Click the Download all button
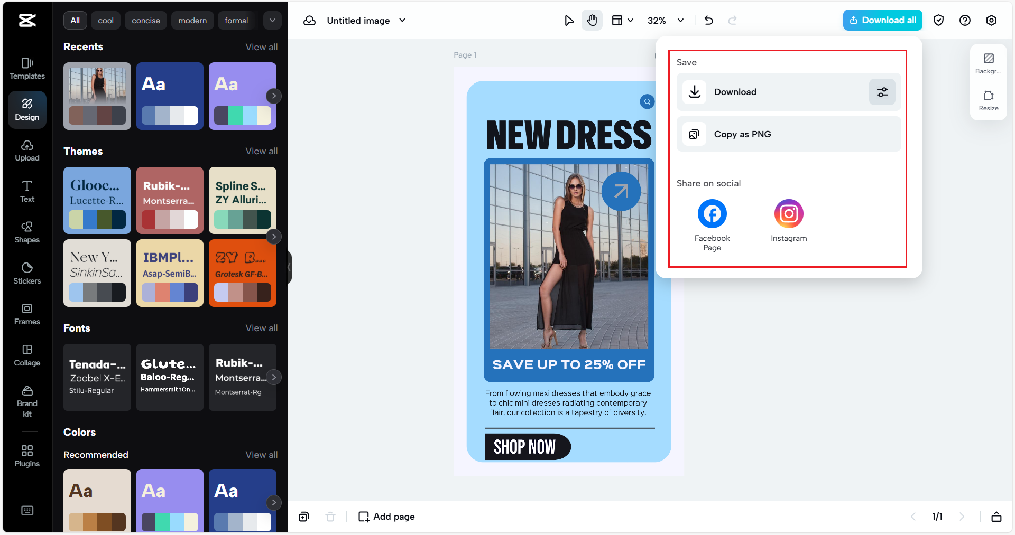Viewport: 1015px width, 535px height. click(882, 20)
